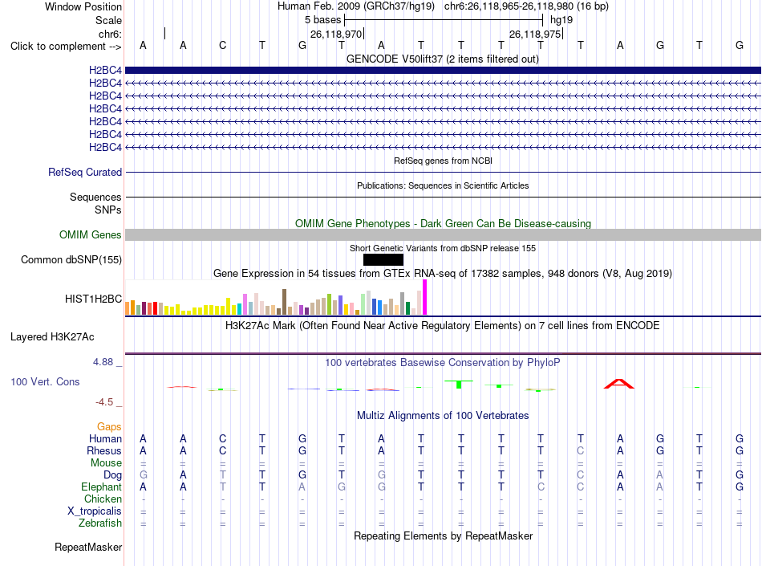Click the 'Layered H3K27Ac' label
This screenshot has height=566, width=762.
tap(52, 337)
